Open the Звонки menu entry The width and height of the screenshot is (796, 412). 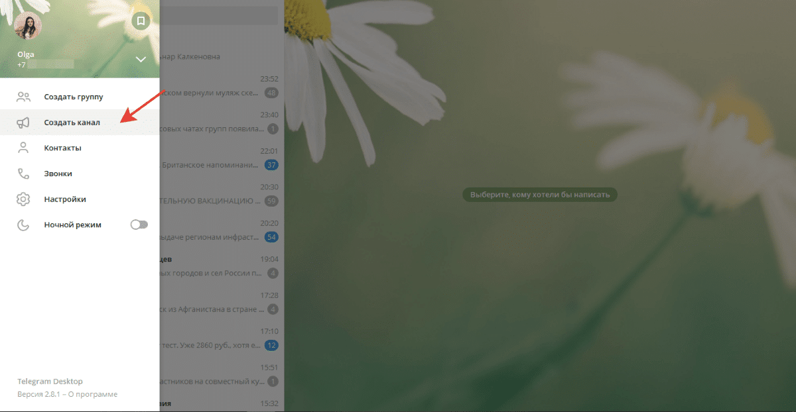(58, 174)
